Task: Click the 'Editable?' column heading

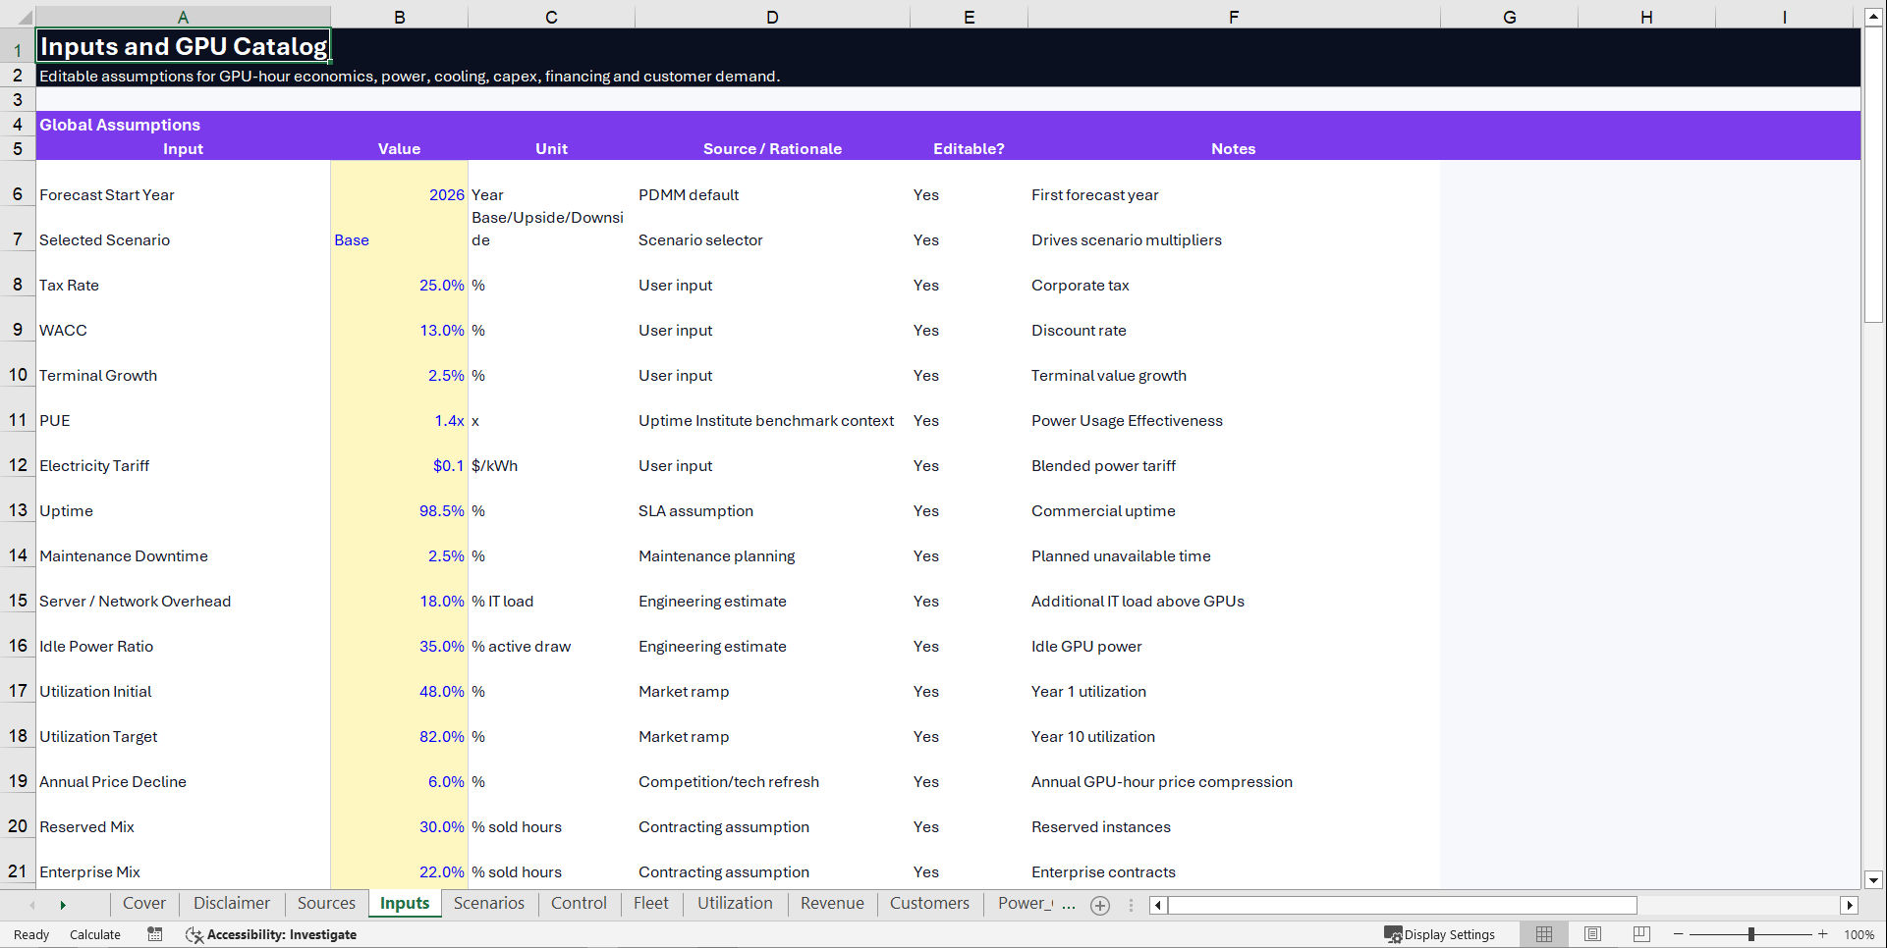Action: (969, 148)
